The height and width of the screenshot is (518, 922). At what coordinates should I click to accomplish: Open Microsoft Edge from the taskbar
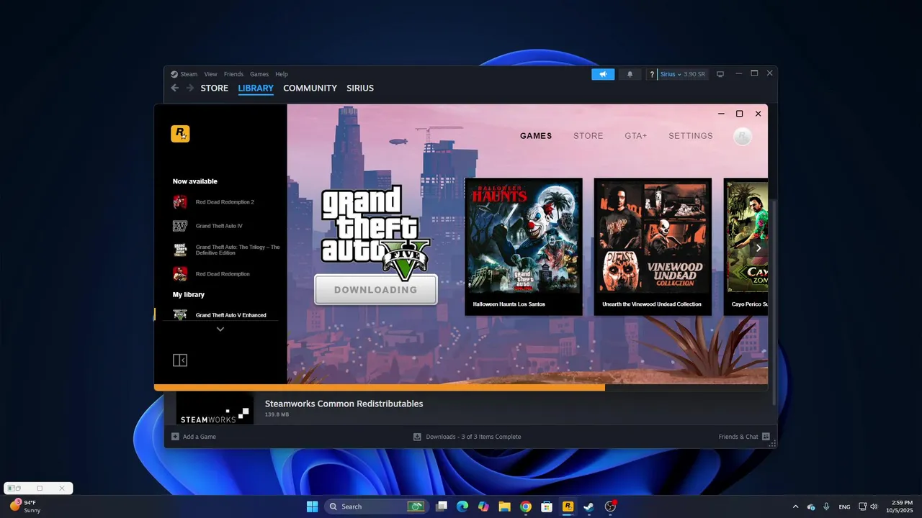[462, 506]
